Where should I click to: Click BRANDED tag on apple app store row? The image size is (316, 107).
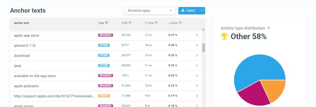tap(106, 35)
